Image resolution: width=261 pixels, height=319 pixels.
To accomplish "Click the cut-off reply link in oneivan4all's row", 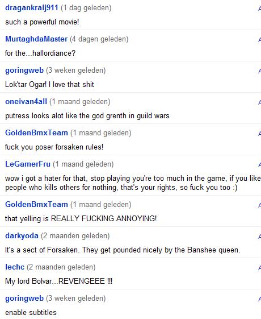I will tap(259, 102).
